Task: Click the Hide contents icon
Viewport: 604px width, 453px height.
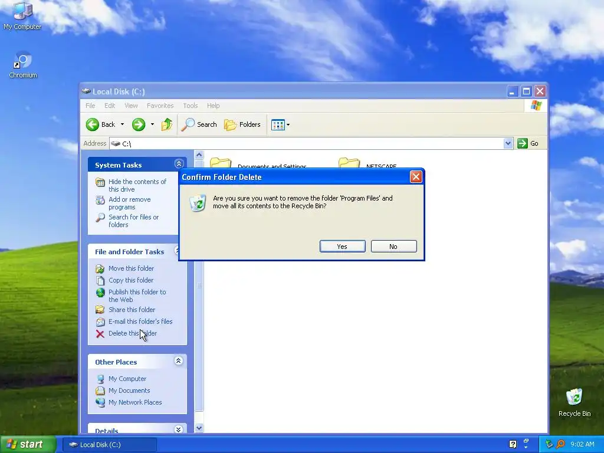Action: (100, 182)
